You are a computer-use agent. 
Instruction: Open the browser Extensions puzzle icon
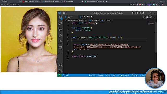click(157, 5)
